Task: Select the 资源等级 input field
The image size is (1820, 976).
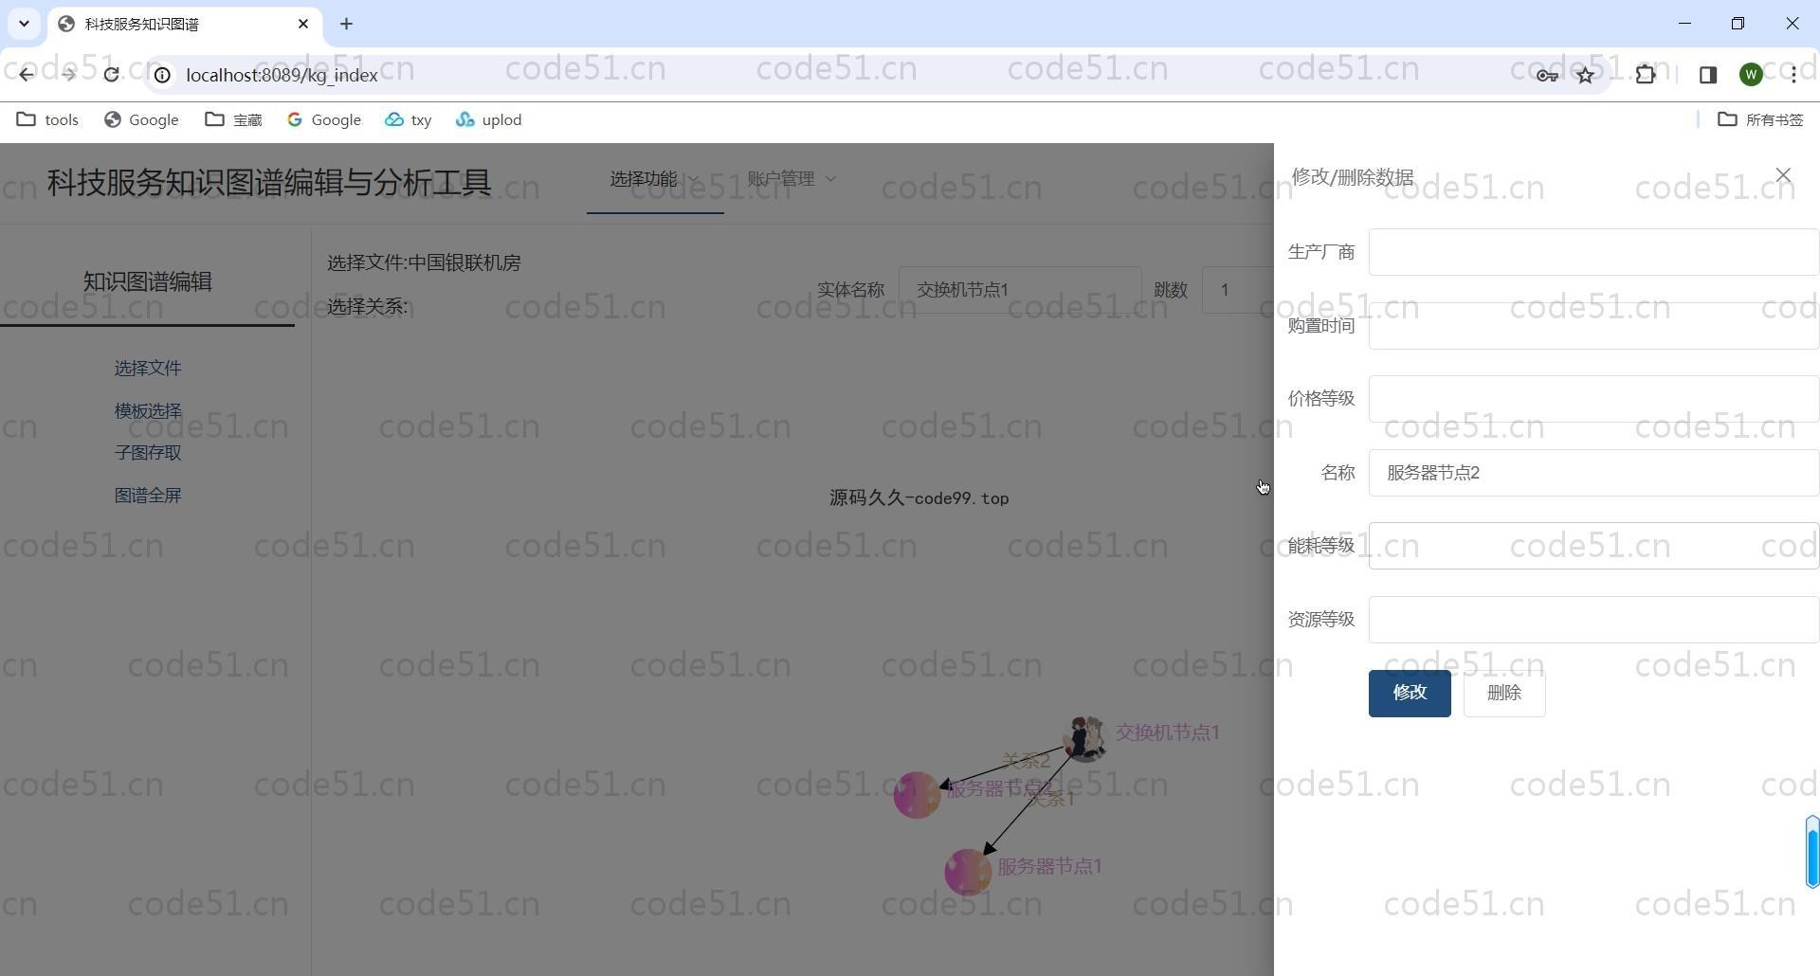Action: click(x=1592, y=620)
